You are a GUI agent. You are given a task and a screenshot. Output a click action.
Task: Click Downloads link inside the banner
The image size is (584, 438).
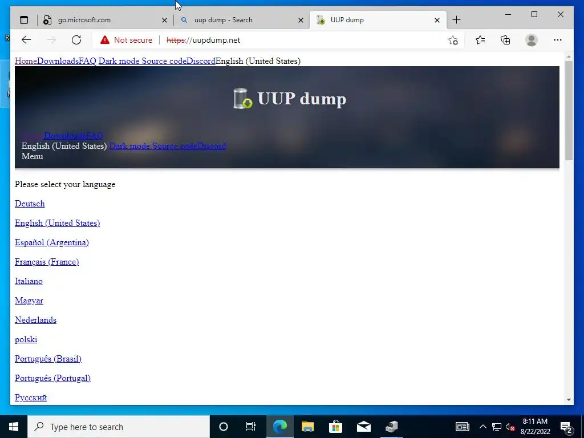[64, 136]
